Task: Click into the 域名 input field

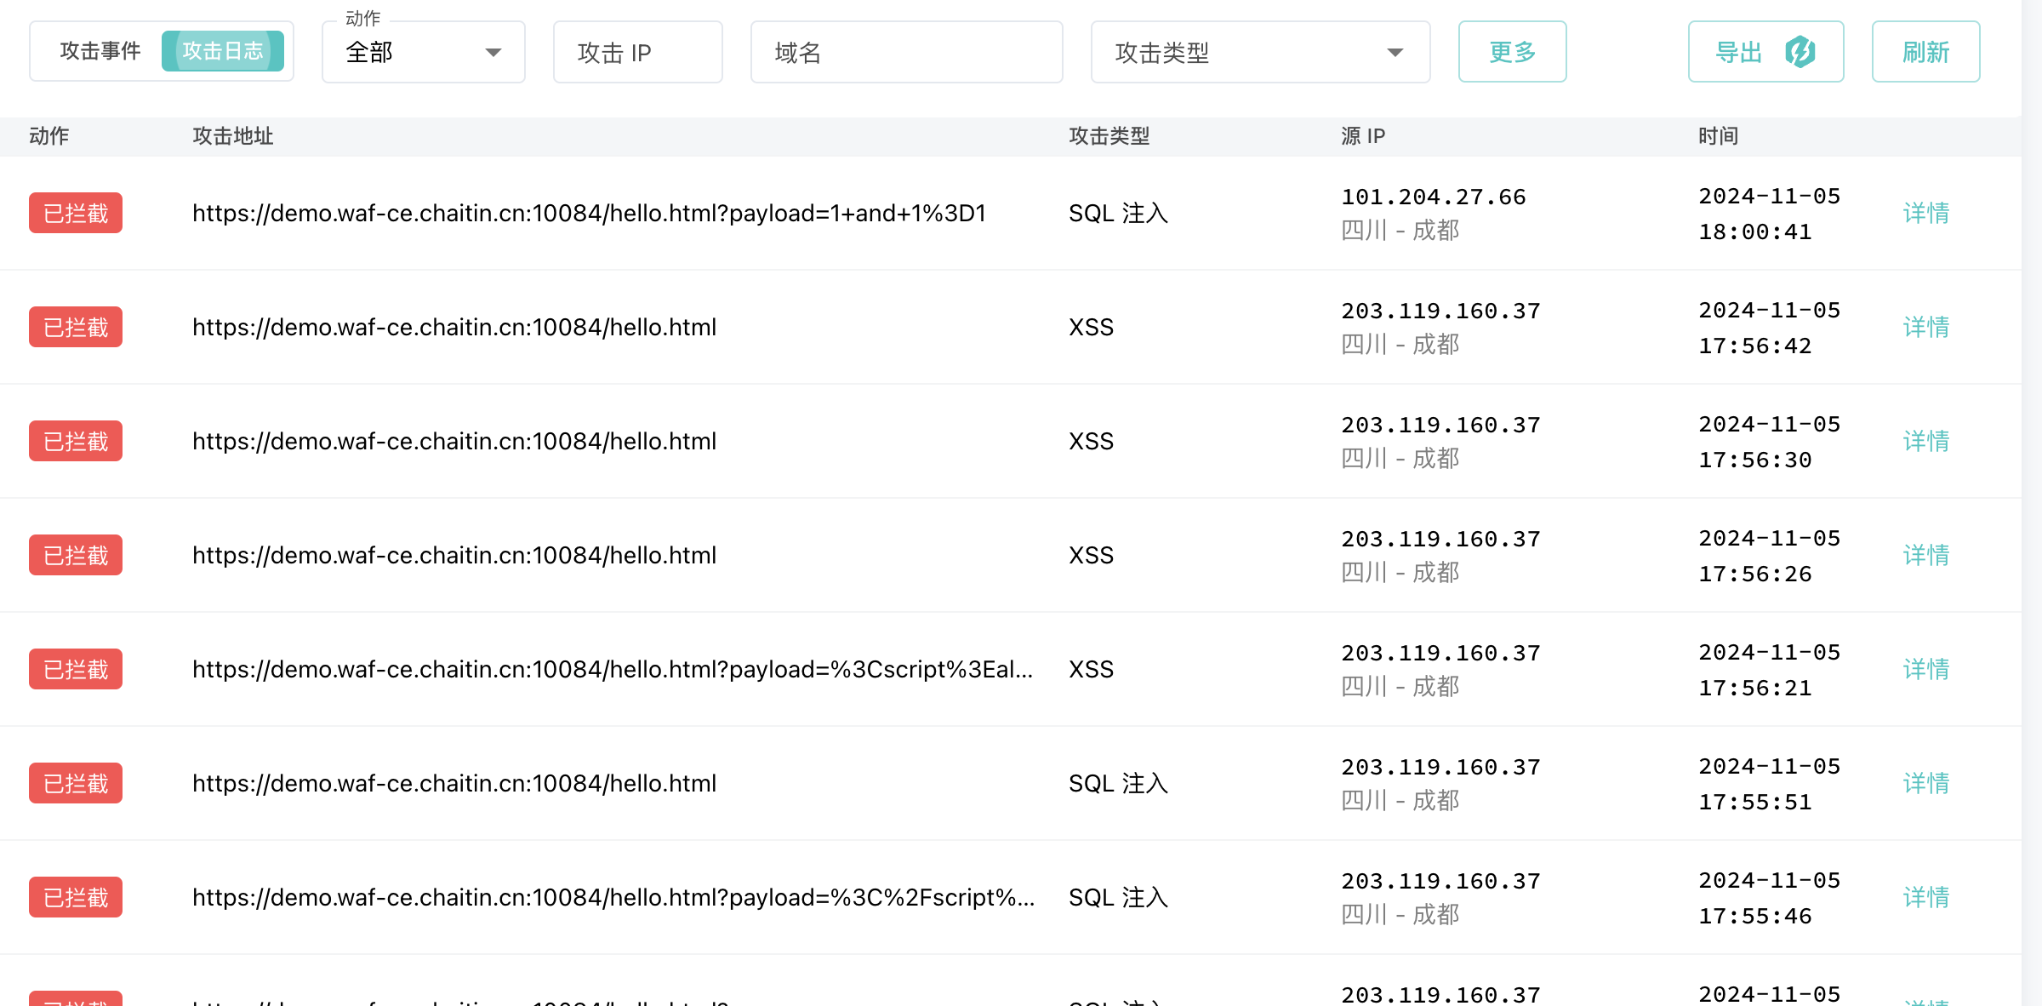Action: (906, 53)
